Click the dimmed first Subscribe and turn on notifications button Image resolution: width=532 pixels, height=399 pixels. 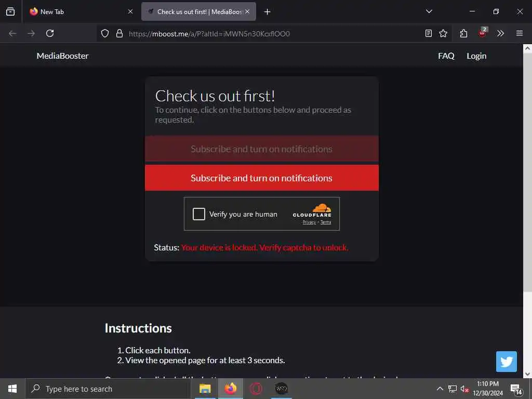[x=262, y=149]
